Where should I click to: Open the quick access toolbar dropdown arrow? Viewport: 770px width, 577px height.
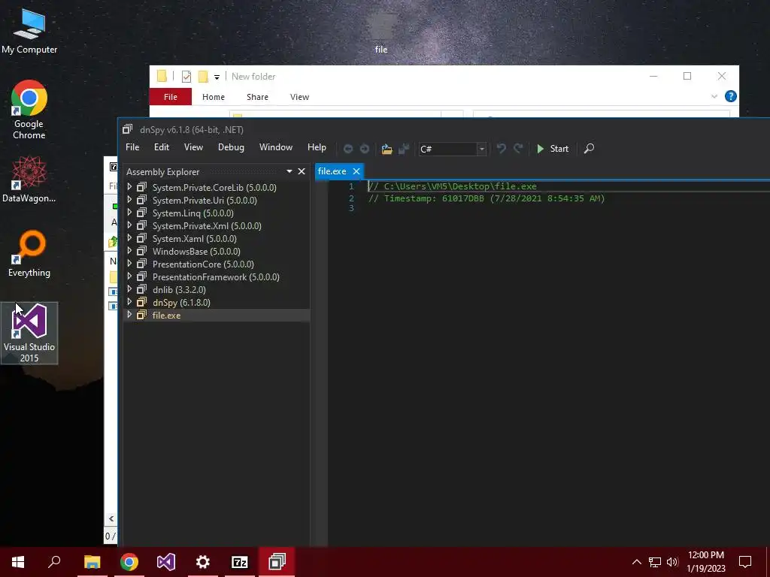(217, 77)
